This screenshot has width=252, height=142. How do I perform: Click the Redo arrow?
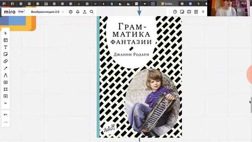tap(6, 122)
